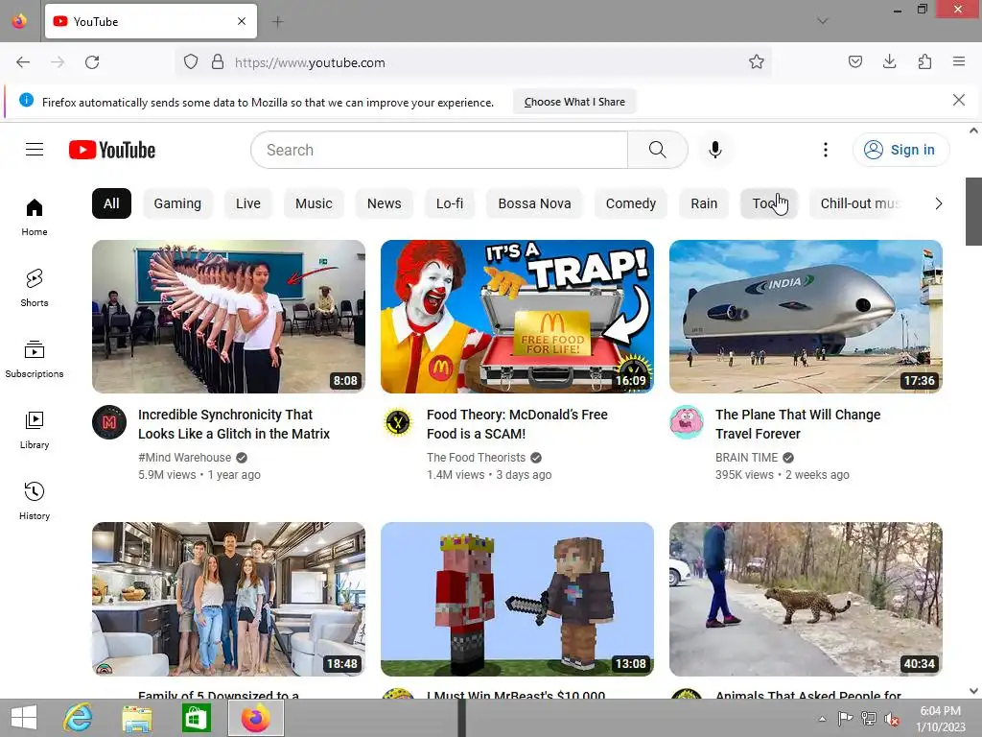This screenshot has height=737, width=982.
Task: Click BRAIN TIME channel avatar
Action: pos(687,422)
